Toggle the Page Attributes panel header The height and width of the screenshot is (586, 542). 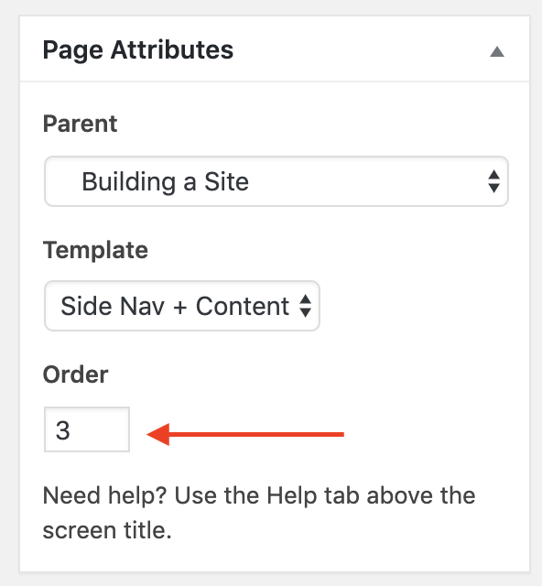pos(275,49)
